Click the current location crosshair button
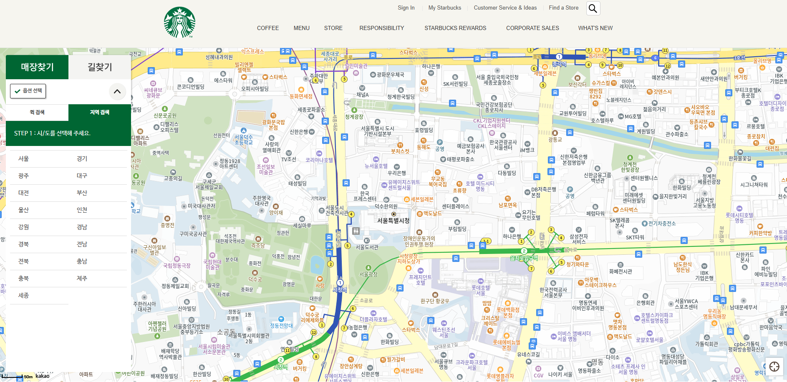The height and width of the screenshot is (382, 787). pyautogui.click(x=774, y=367)
